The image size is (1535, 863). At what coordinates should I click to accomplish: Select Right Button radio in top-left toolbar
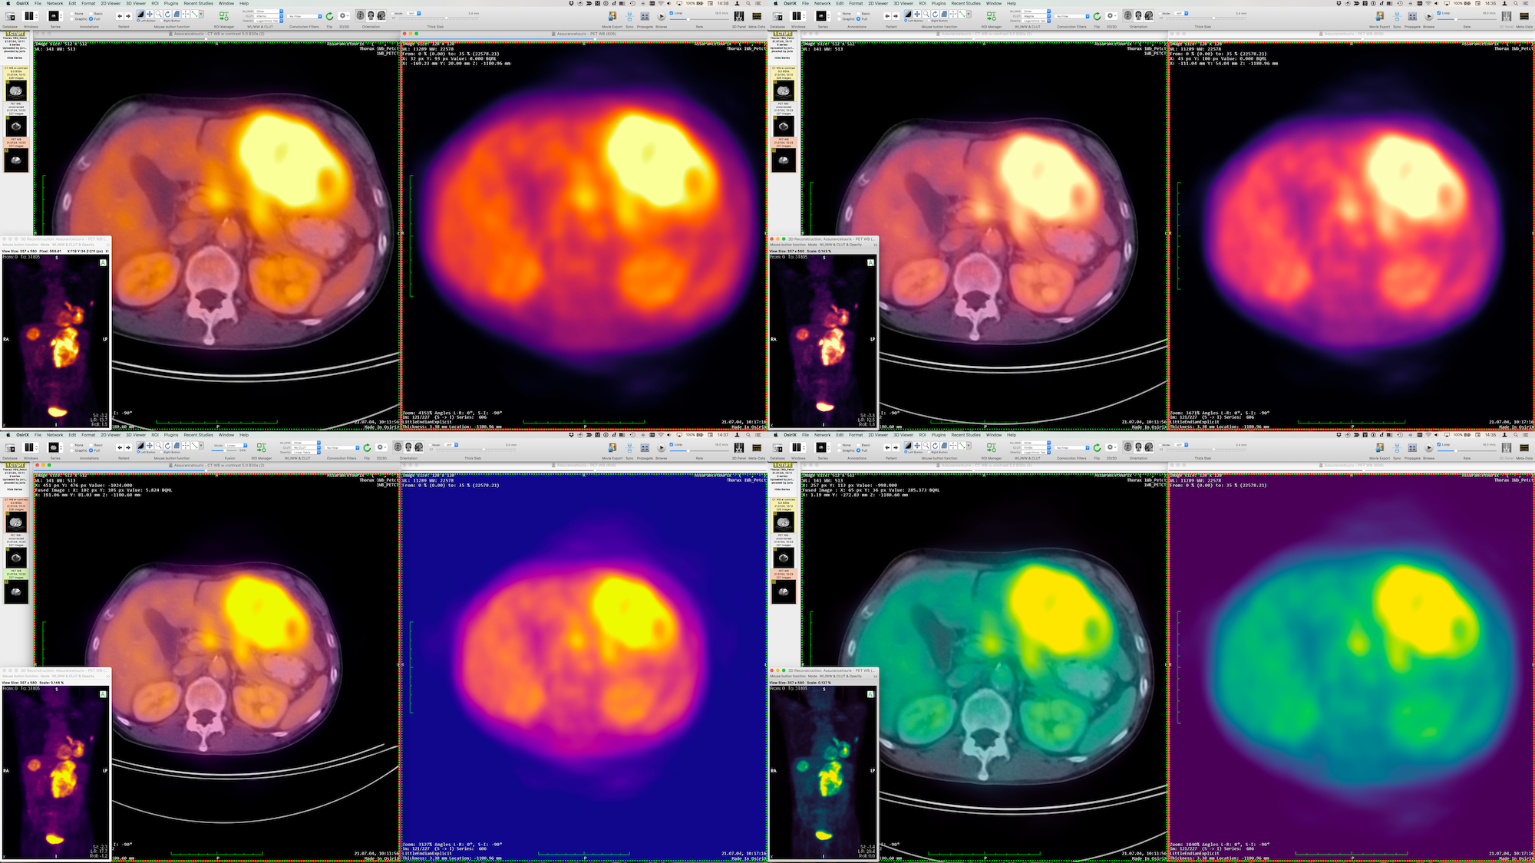coord(162,21)
